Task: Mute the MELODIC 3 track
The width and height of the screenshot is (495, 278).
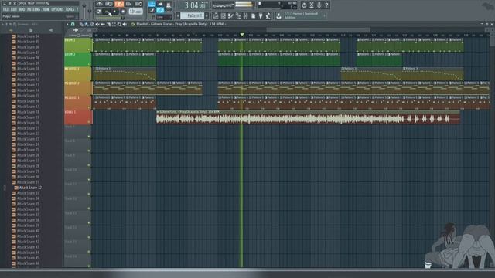Action: coord(89,107)
